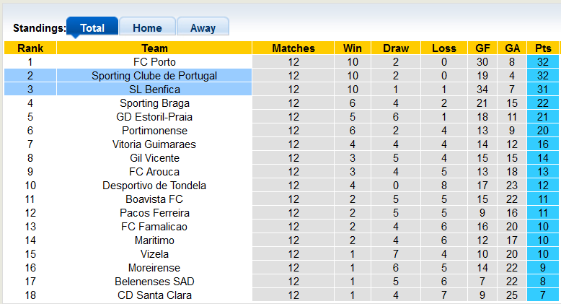Image resolution: width=561 pixels, height=304 pixels.
Task: Open the Gil Vicente team link
Action: [x=154, y=158]
